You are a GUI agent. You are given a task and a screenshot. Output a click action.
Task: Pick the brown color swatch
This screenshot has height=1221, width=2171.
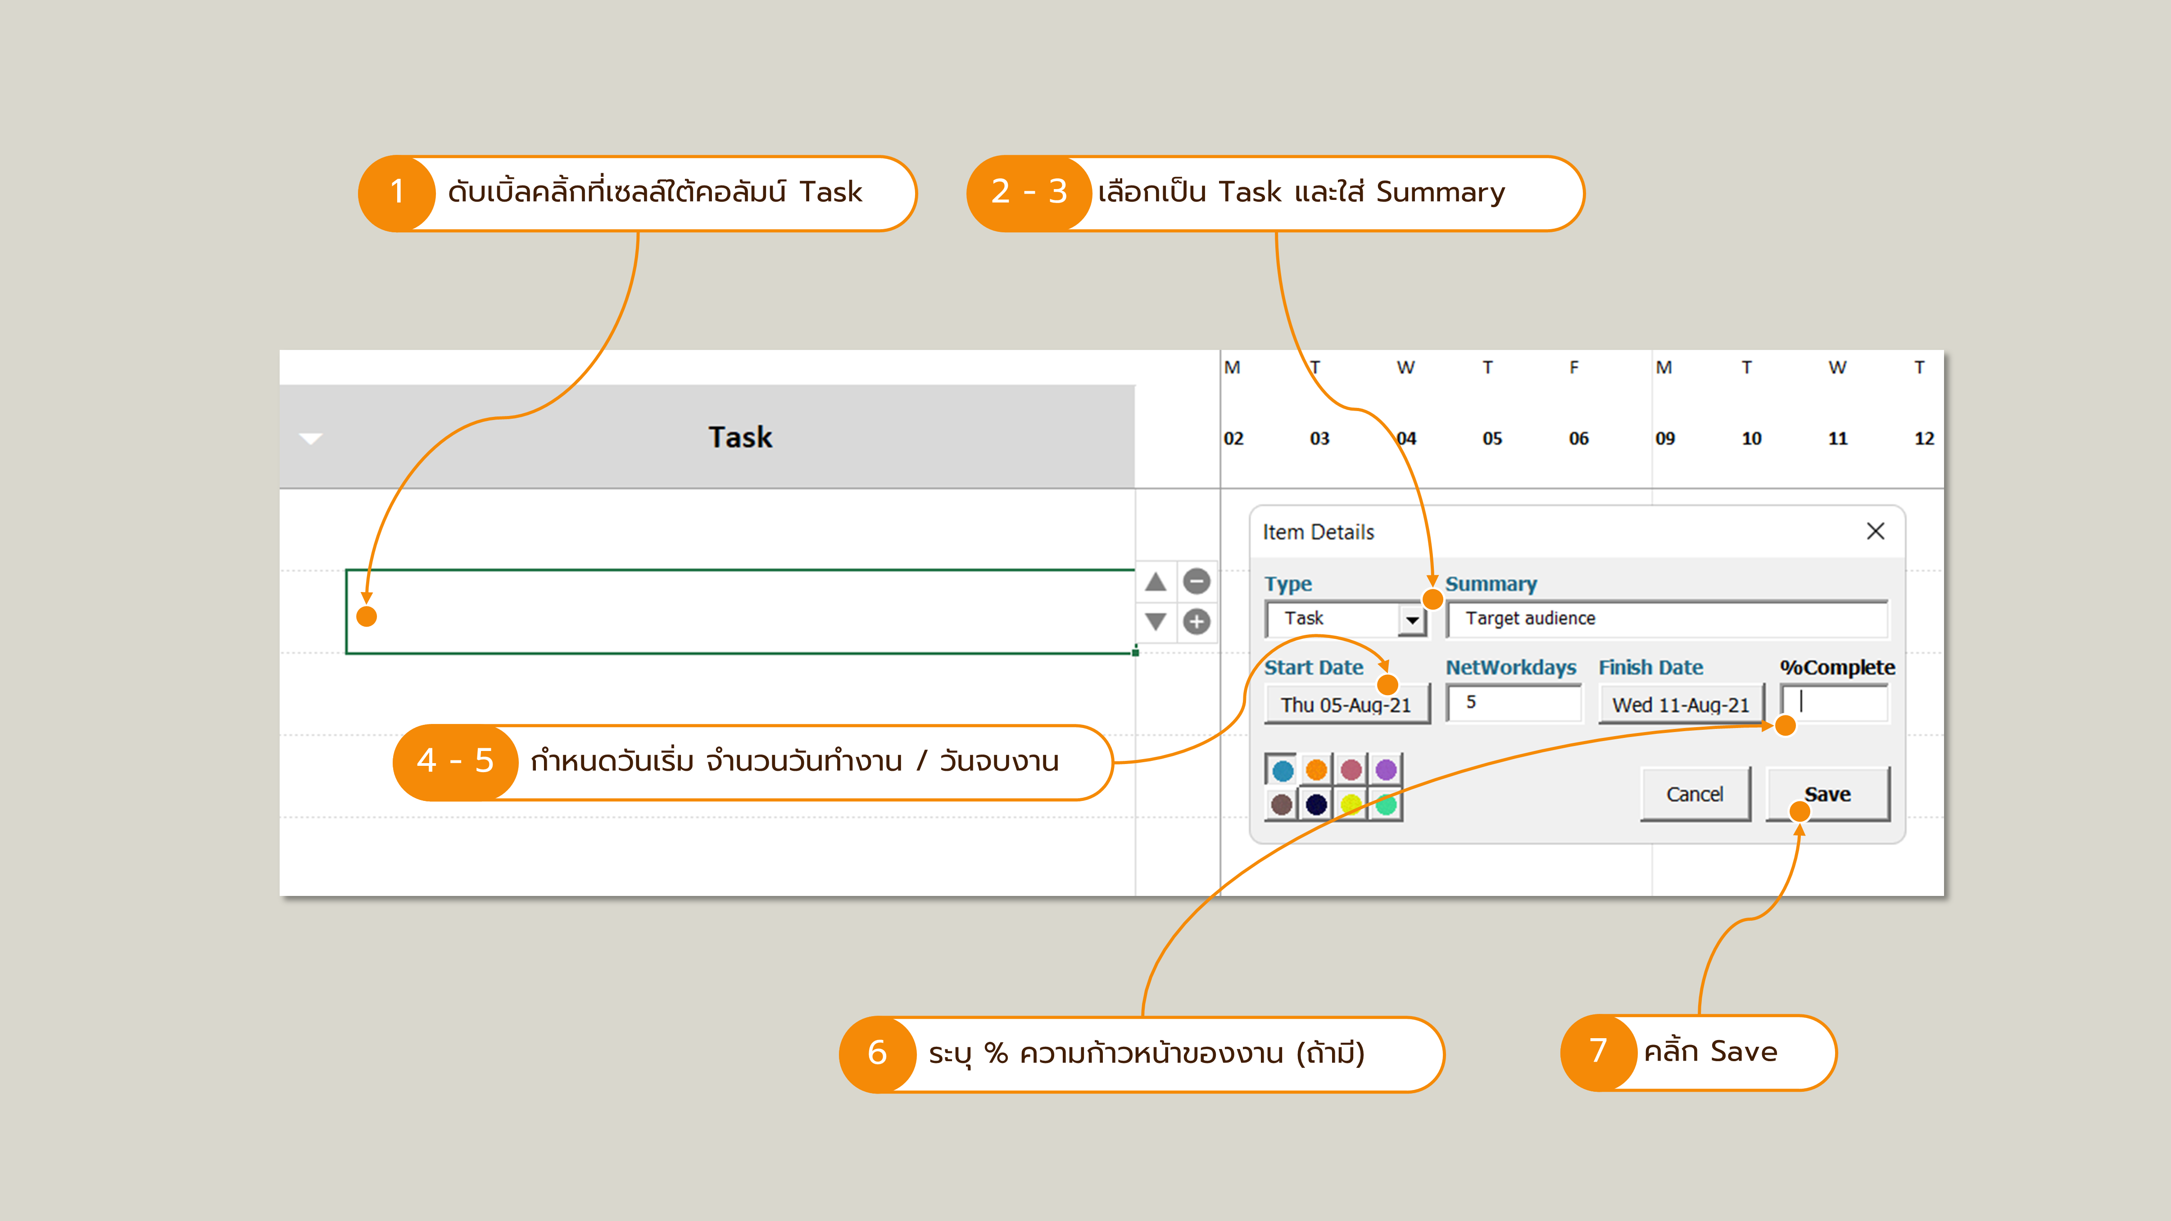pos(1282,805)
